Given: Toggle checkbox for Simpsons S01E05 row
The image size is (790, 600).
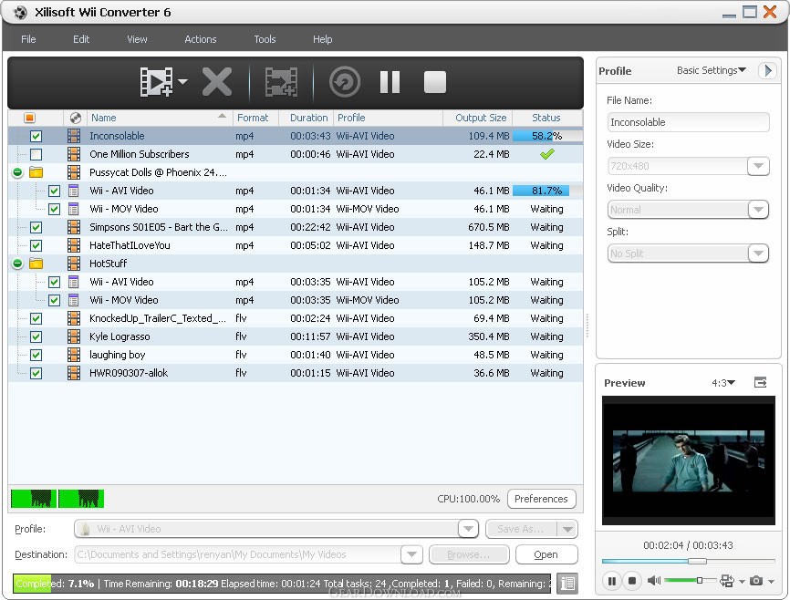Looking at the screenshot, I should pyautogui.click(x=36, y=227).
